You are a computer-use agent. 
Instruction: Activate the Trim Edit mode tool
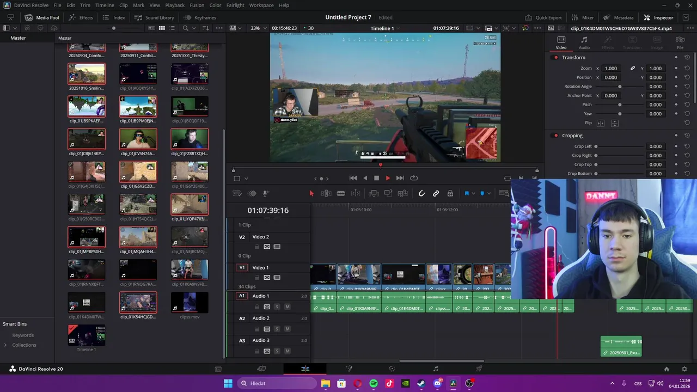326,193
